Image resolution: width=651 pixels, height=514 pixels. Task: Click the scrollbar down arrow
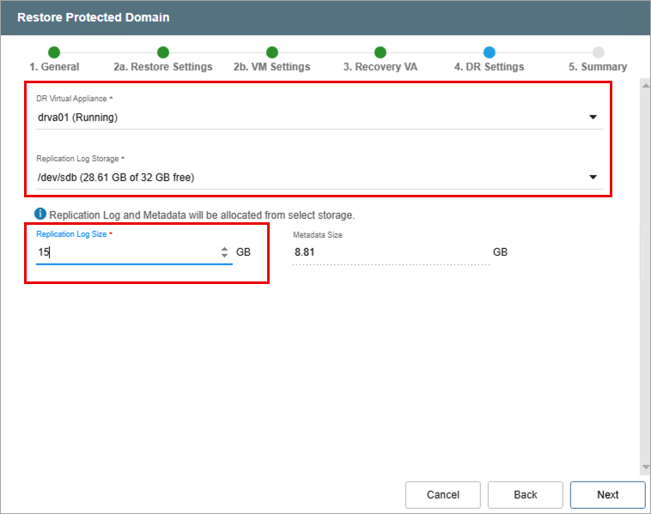(x=645, y=468)
